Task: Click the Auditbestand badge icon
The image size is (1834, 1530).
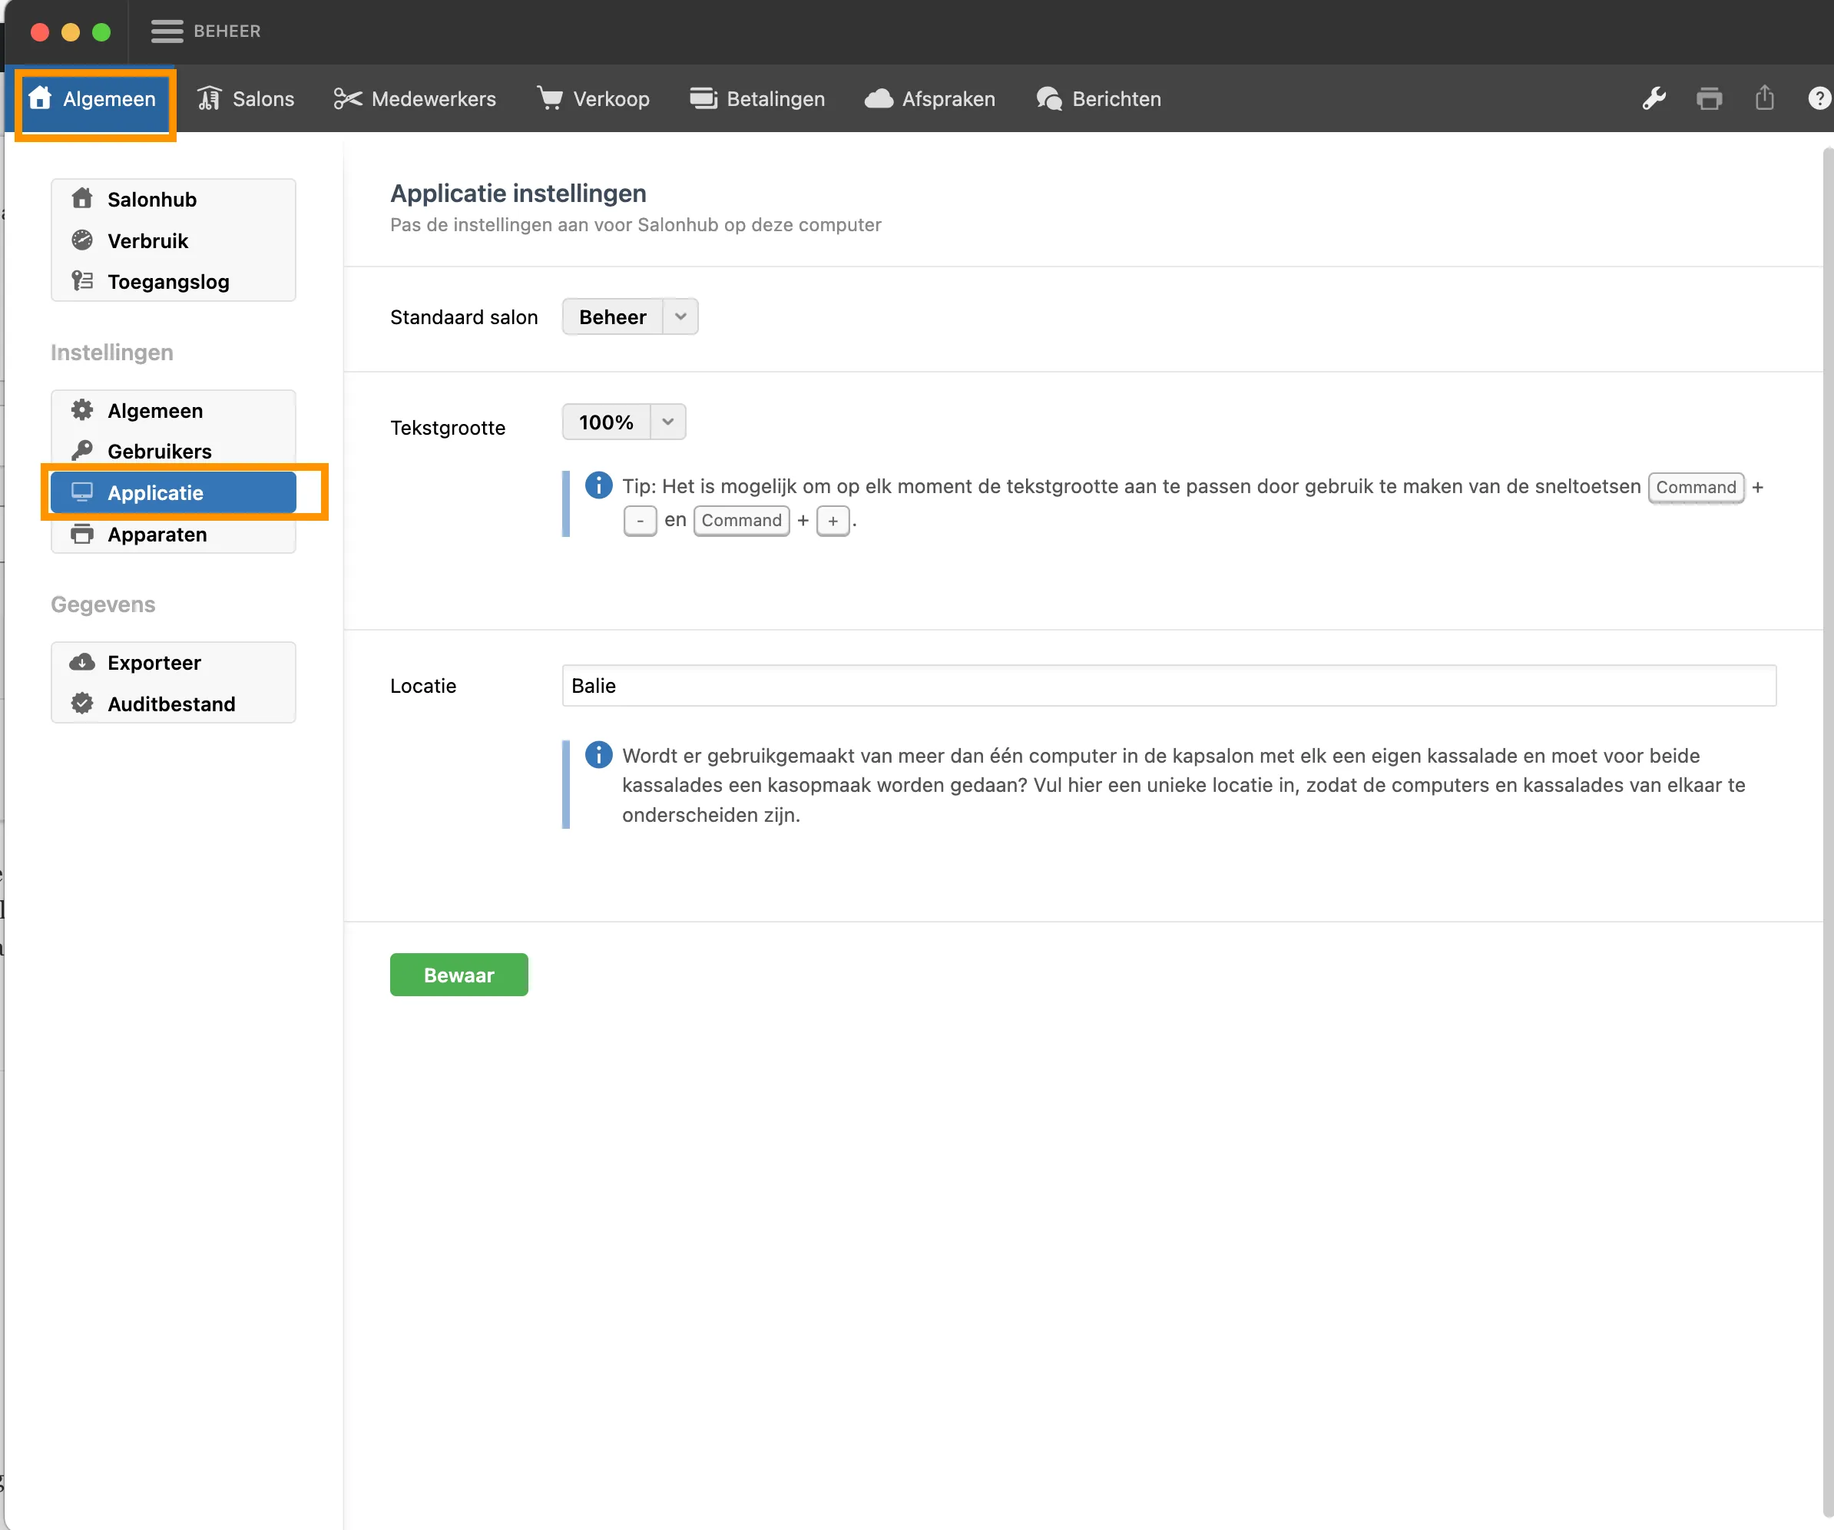Action: (x=82, y=703)
